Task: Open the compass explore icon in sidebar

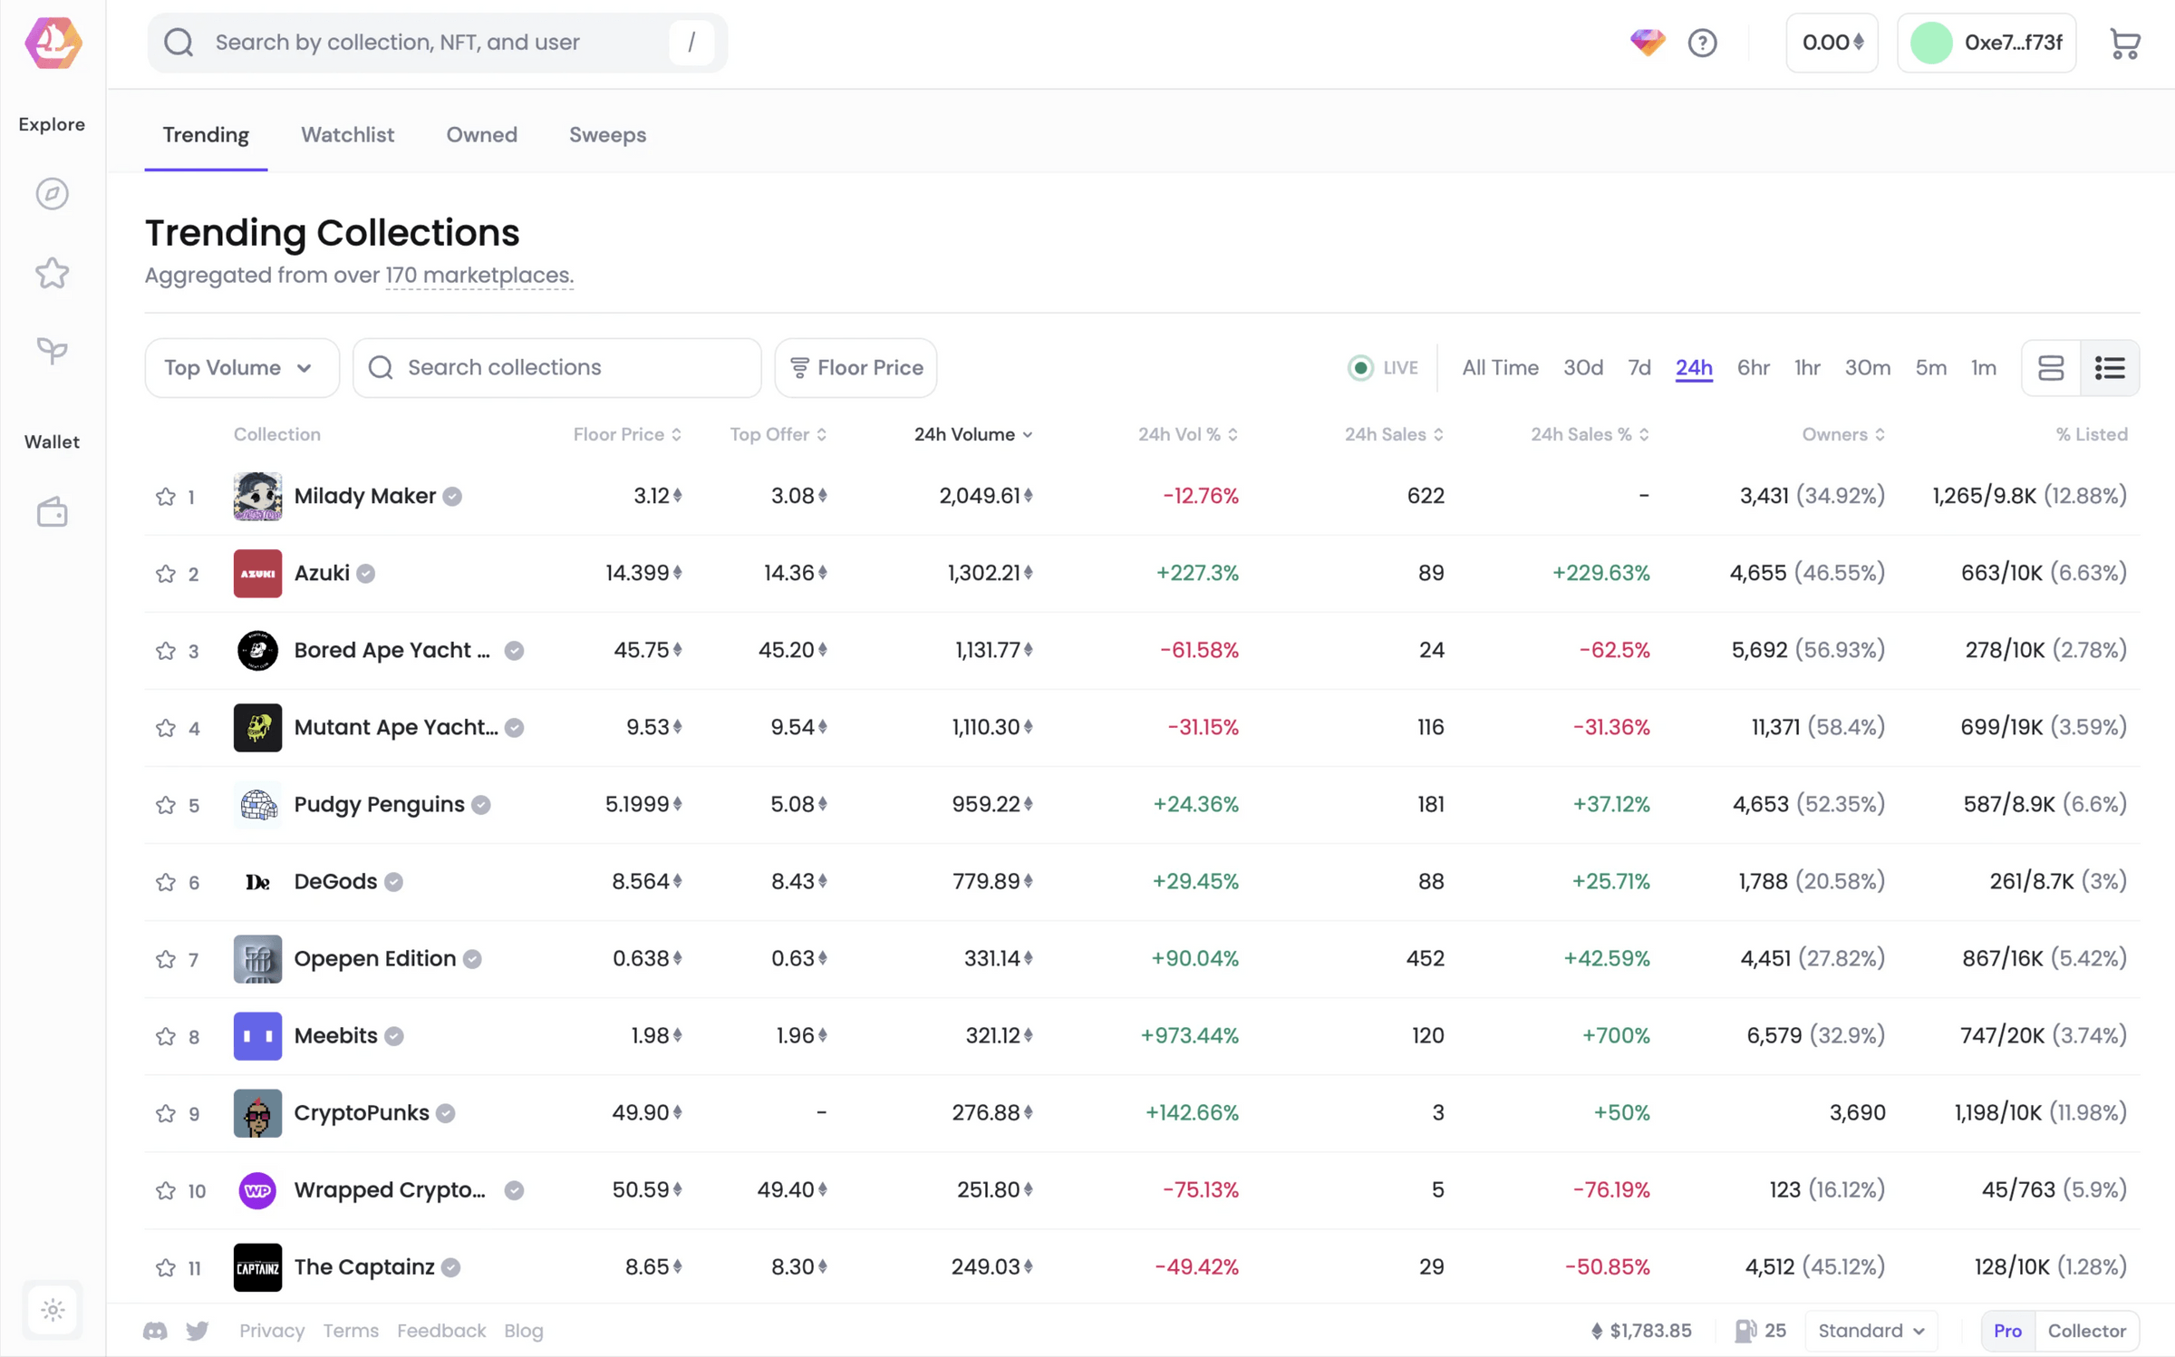Action: (x=53, y=193)
